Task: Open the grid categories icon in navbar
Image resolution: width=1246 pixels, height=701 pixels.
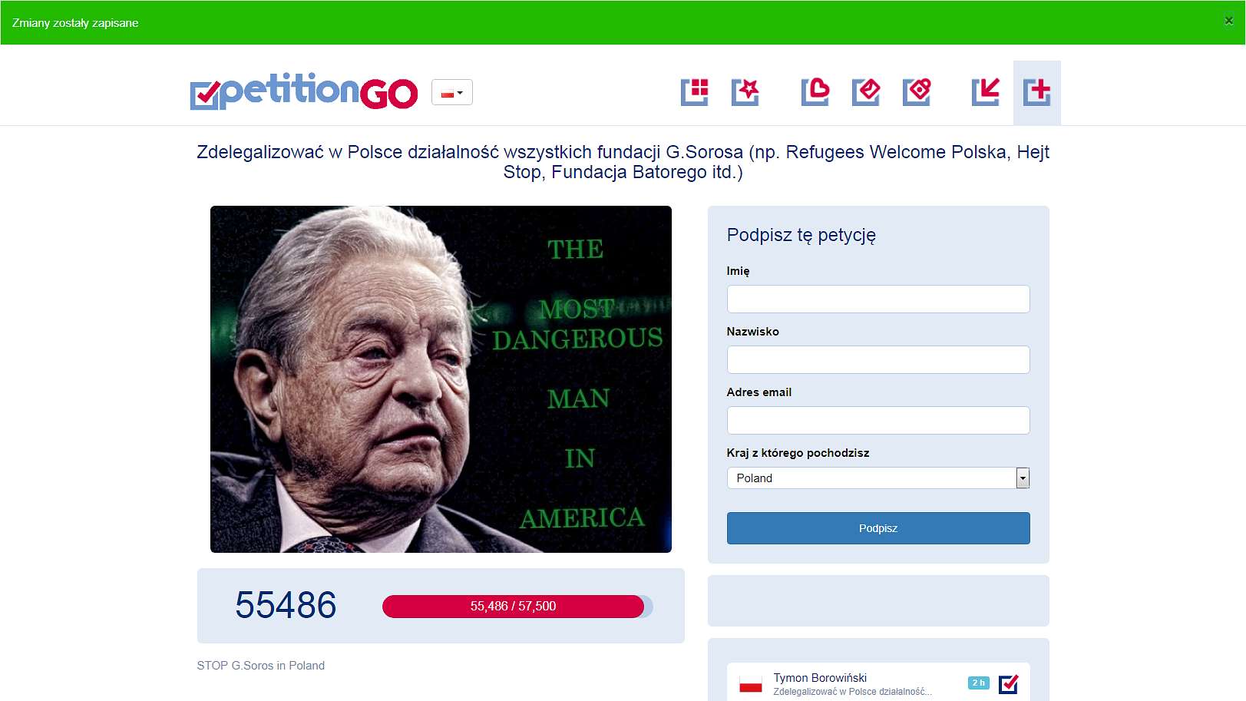Action: (695, 92)
